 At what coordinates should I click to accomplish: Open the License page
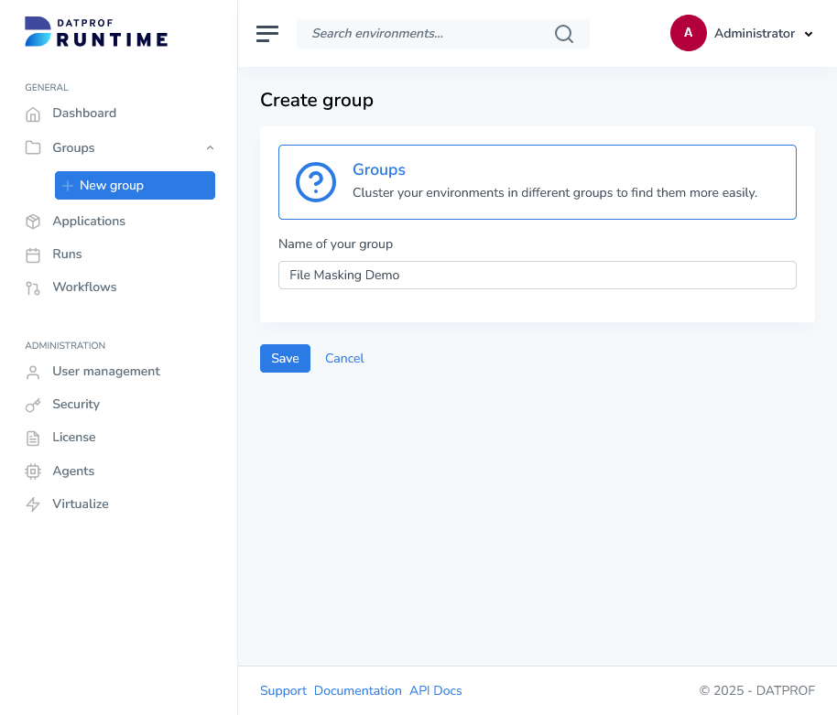point(73,438)
